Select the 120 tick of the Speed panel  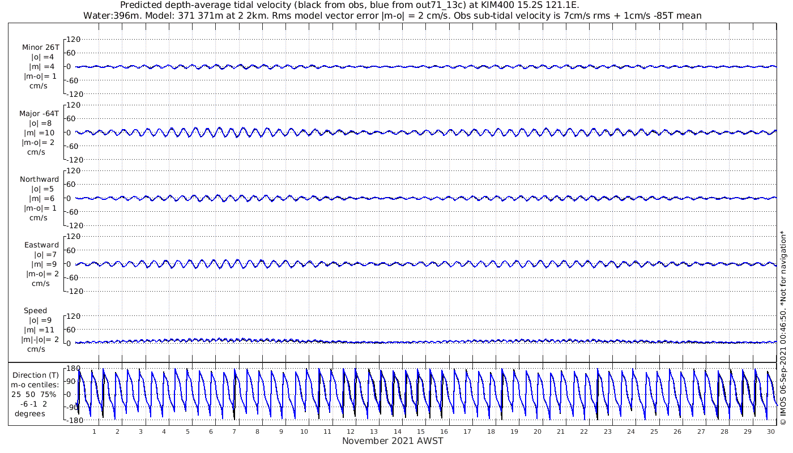(73, 316)
